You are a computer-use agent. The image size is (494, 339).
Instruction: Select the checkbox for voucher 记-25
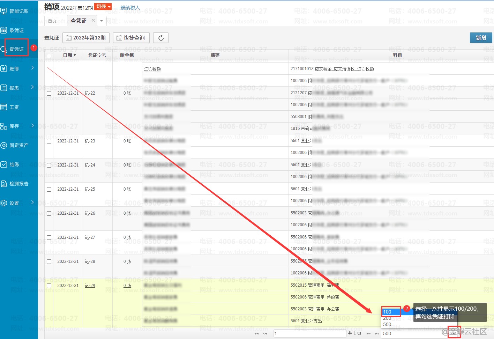click(49, 189)
